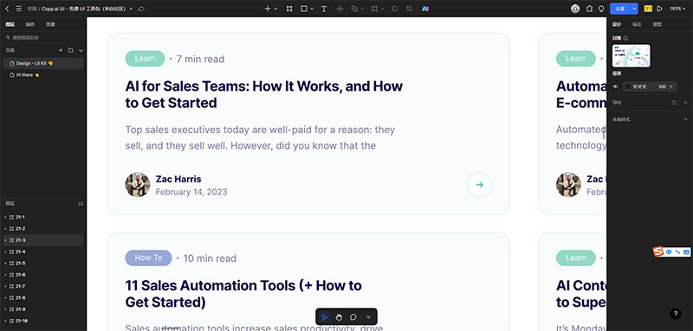This screenshot has width=693, height=331.
Task: Toggle background visibility eye icon
Action: tap(615, 86)
